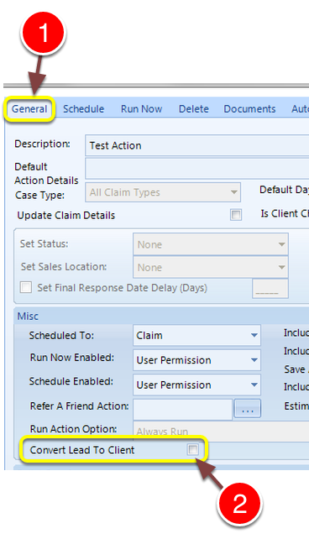
Task: Switch to the Schedule tab
Action: tap(83, 109)
